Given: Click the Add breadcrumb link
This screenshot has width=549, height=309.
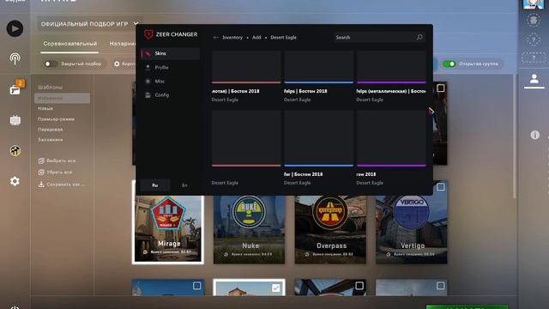Looking at the screenshot, I should (256, 38).
